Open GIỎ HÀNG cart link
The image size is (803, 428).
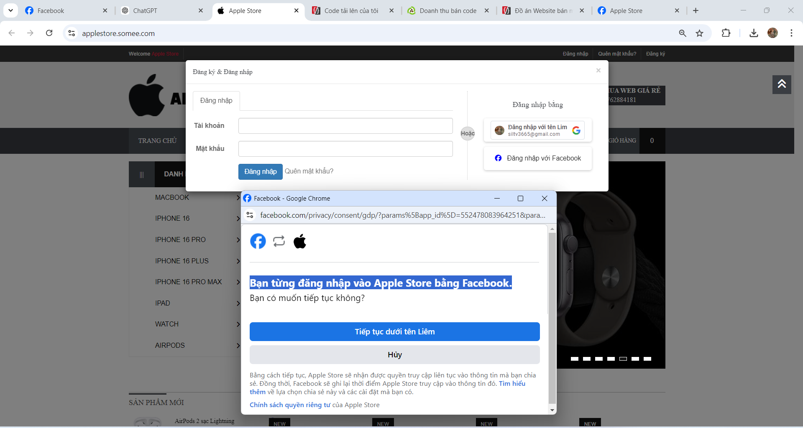click(x=622, y=141)
